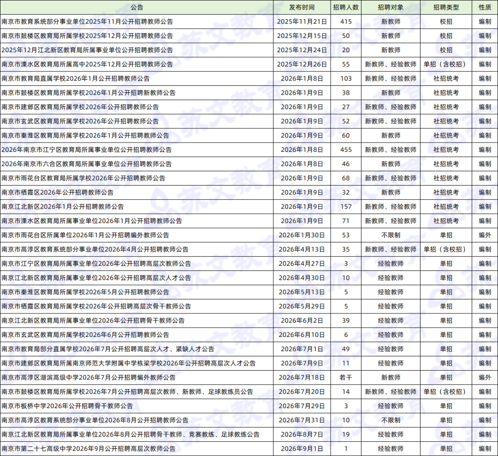Viewport: 498px width, 456px height.
Task: Click the date '2025年12月15日'
Action: coord(302,36)
